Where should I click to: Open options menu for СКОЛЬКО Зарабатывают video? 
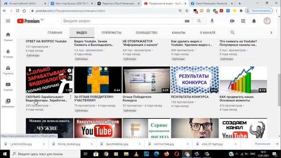[71, 97]
